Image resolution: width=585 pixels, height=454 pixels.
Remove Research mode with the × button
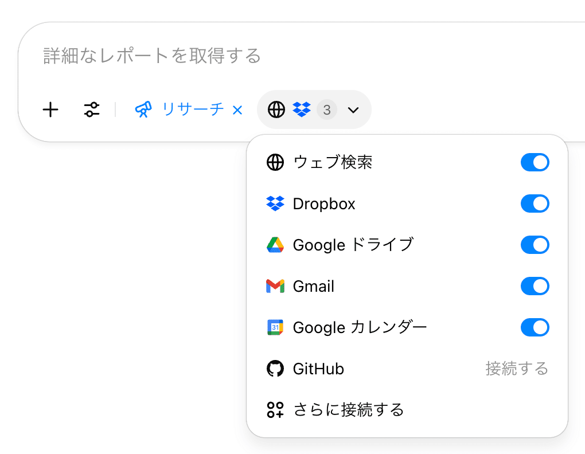tap(237, 109)
